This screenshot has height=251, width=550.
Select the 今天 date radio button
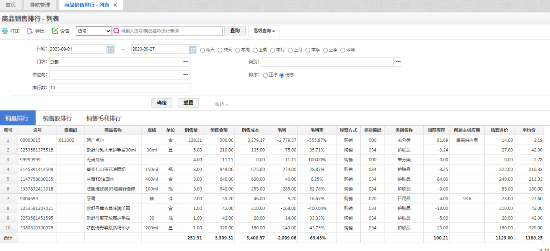pyautogui.click(x=202, y=50)
